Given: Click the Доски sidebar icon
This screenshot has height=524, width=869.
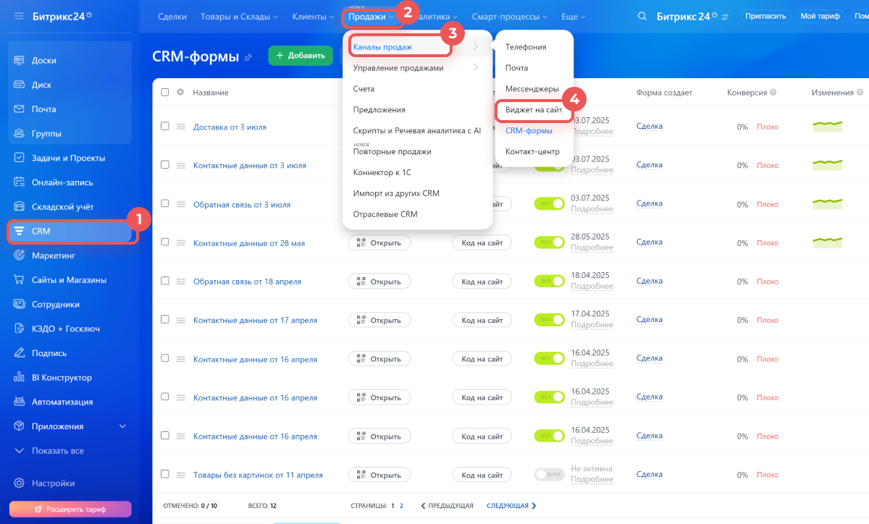Looking at the screenshot, I should pyautogui.click(x=20, y=60).
